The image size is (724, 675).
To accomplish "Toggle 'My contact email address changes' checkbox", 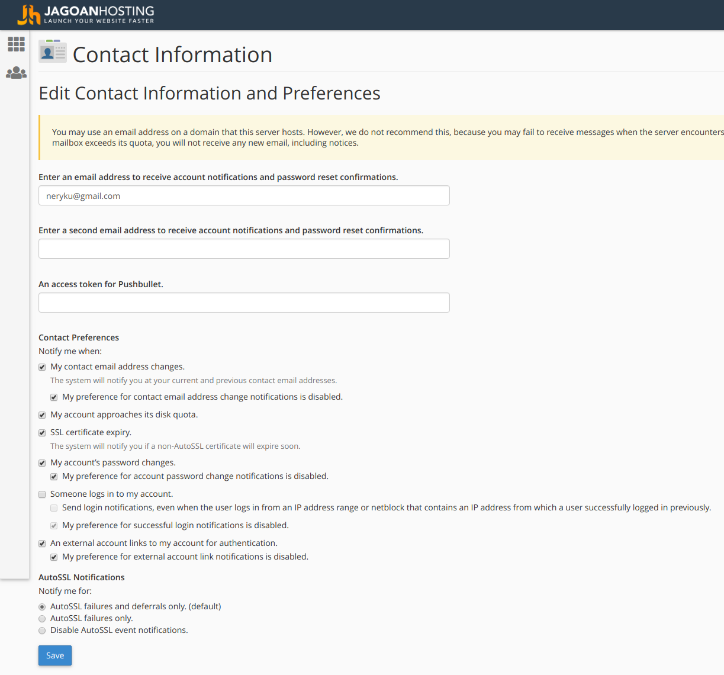I will [x=42, y=367].
